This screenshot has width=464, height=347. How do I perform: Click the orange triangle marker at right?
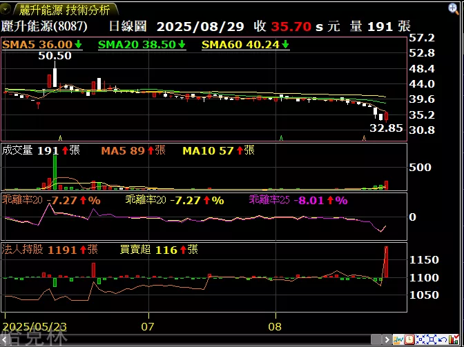pyautogui.click(x=365, y=138)
